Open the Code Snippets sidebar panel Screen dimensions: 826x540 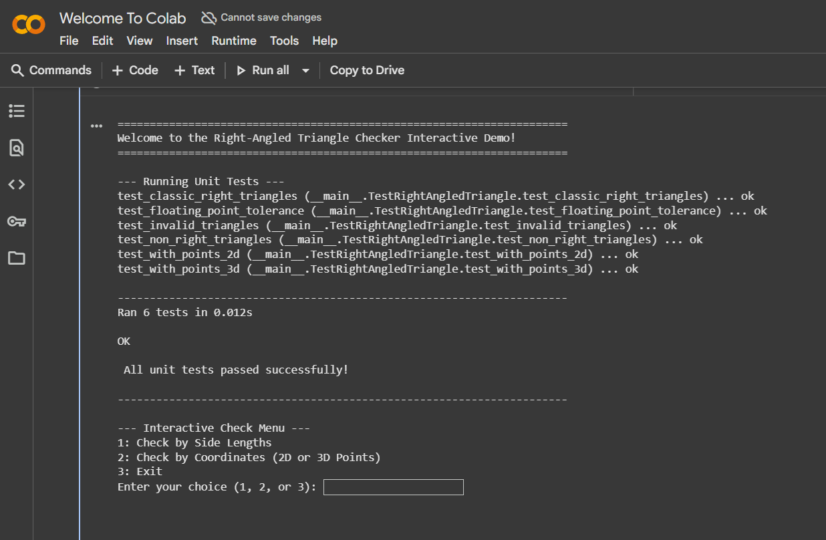(17, 184)
